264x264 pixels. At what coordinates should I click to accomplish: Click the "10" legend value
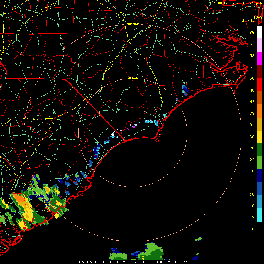point(252,194)
